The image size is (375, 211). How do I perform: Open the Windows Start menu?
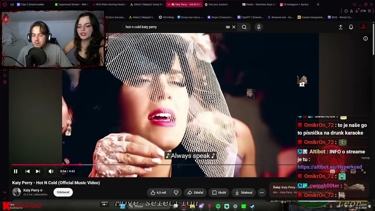tap(123, 206)
